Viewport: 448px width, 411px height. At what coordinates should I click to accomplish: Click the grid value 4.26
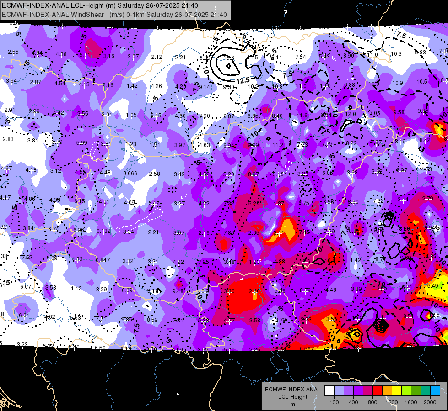coord(157,86)
